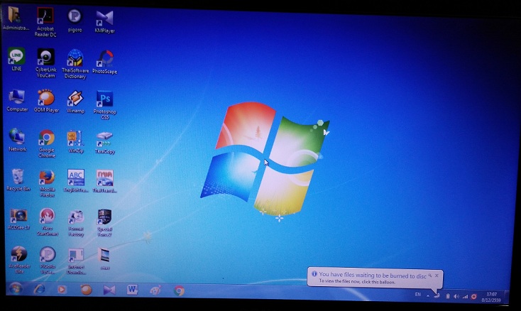Click the red circular tray icon

click(474, 297)
